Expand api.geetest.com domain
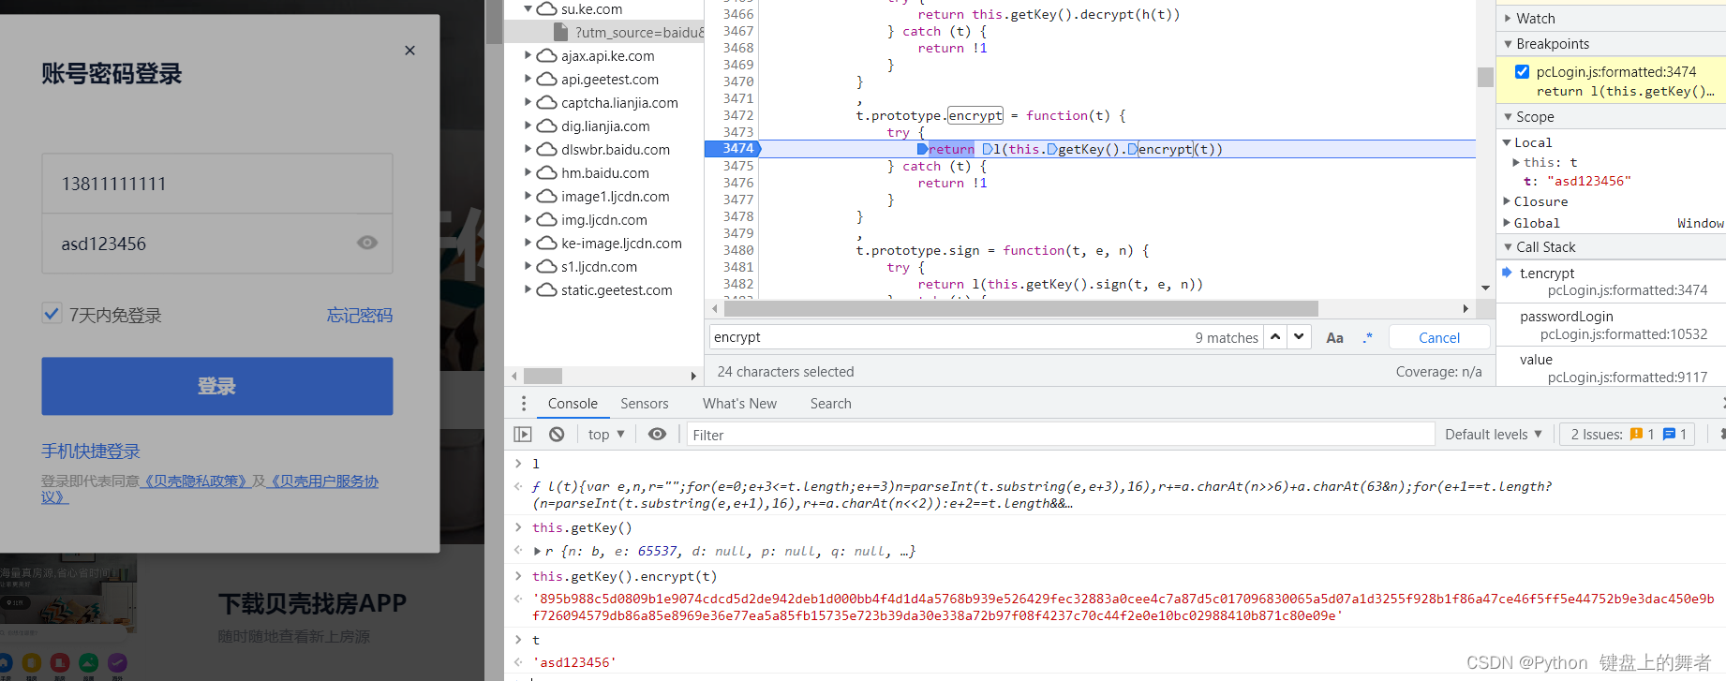This screenshot has height=681, width=1726. pos(528,80)
